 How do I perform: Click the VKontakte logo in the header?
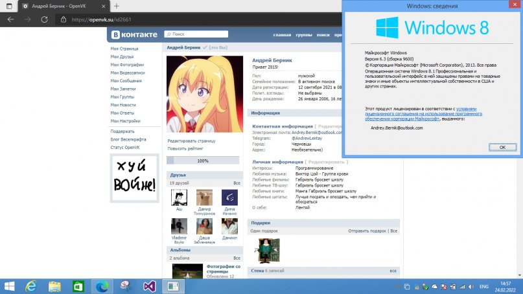133,34
